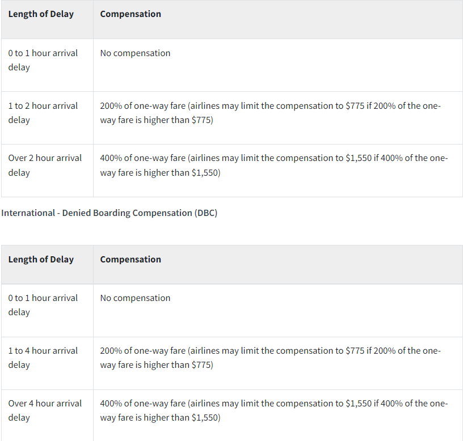Screen dimensions: 463x441
Task: Click 400% fare compensation for over 4 hour delay
Action: (x=273, y=410)
